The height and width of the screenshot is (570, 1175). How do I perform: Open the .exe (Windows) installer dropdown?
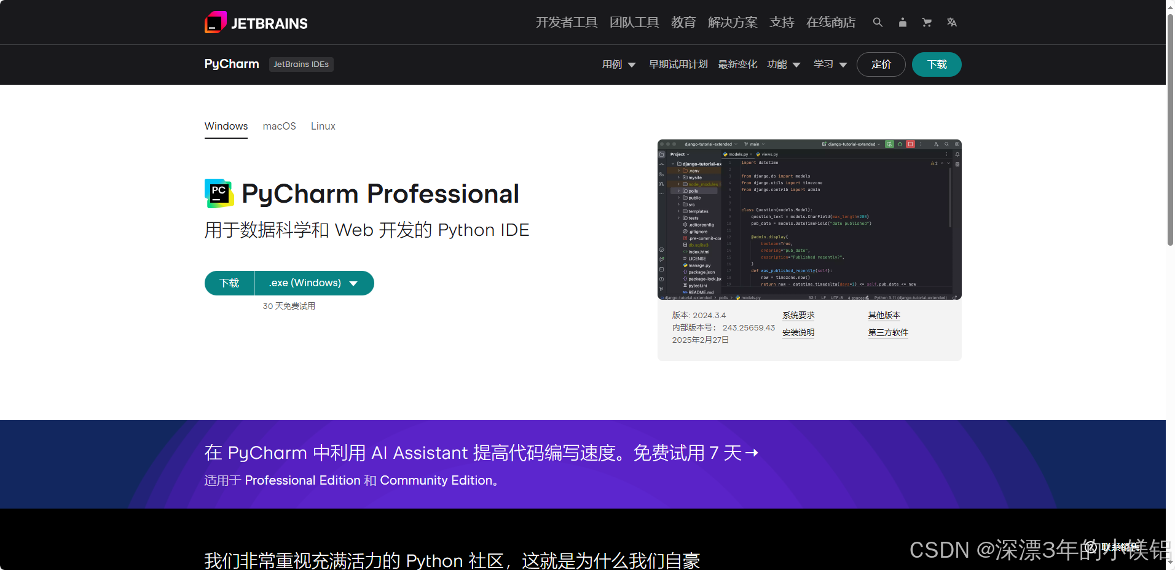(x=314, y=283)
